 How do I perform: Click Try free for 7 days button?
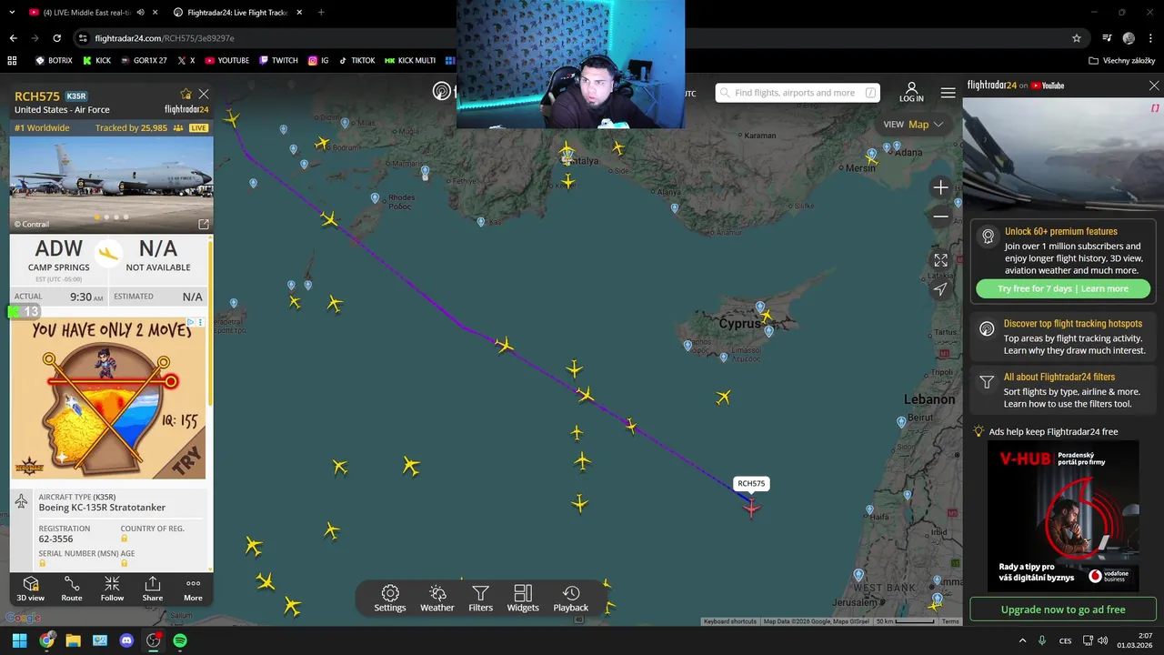point(1063,288)
